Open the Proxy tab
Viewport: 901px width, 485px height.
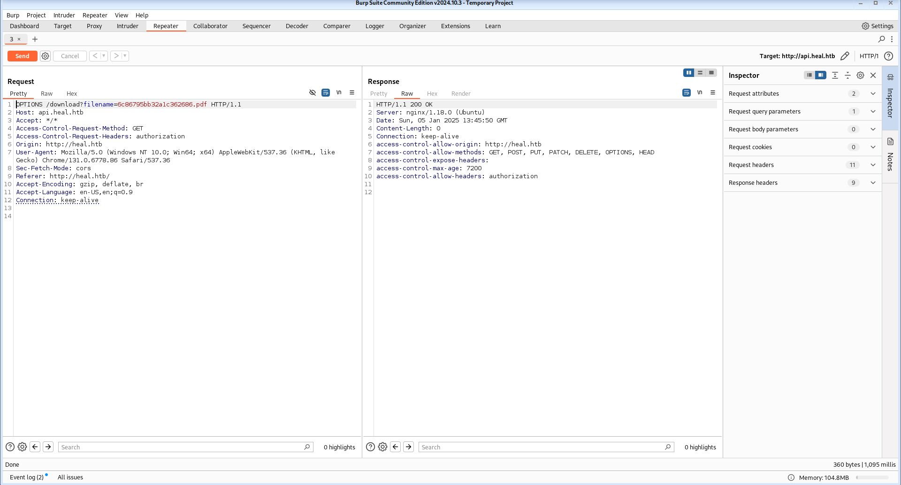(x=94, y=26)
